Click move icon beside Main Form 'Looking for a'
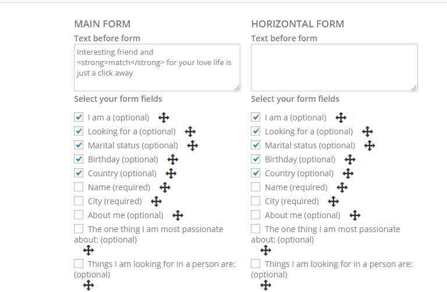 [x=190, y=132]
